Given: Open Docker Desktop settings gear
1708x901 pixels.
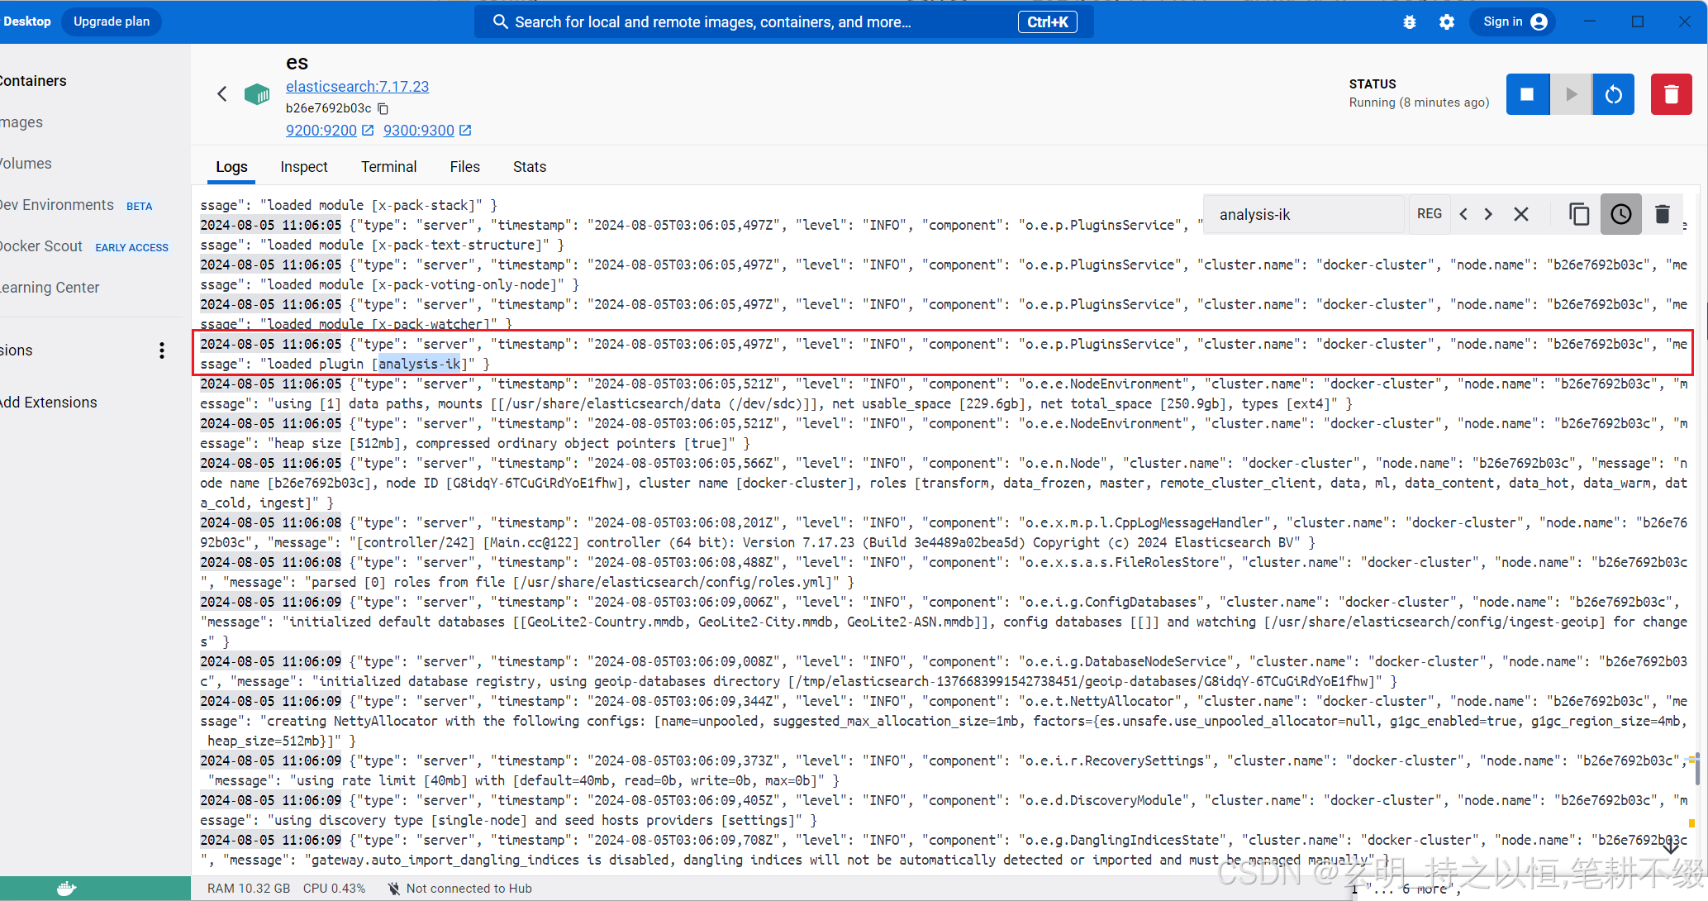Looking at the screenshot, I should point(1446,21).
